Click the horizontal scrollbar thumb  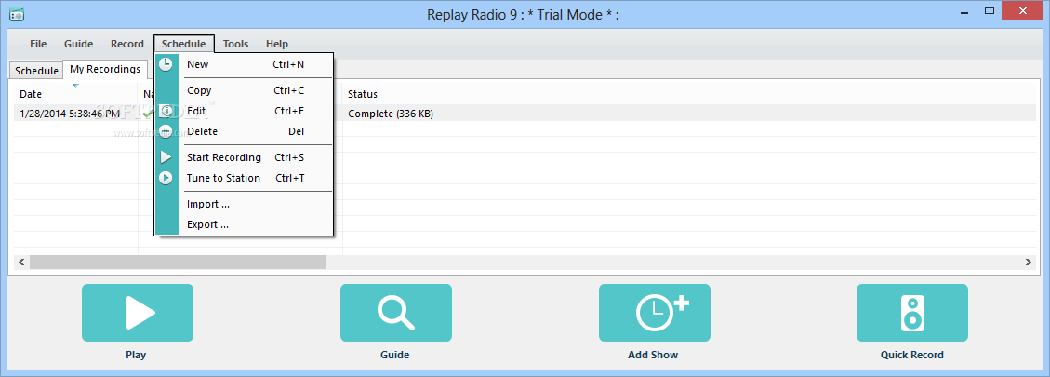pyautogui.click(x=178, y=262)
